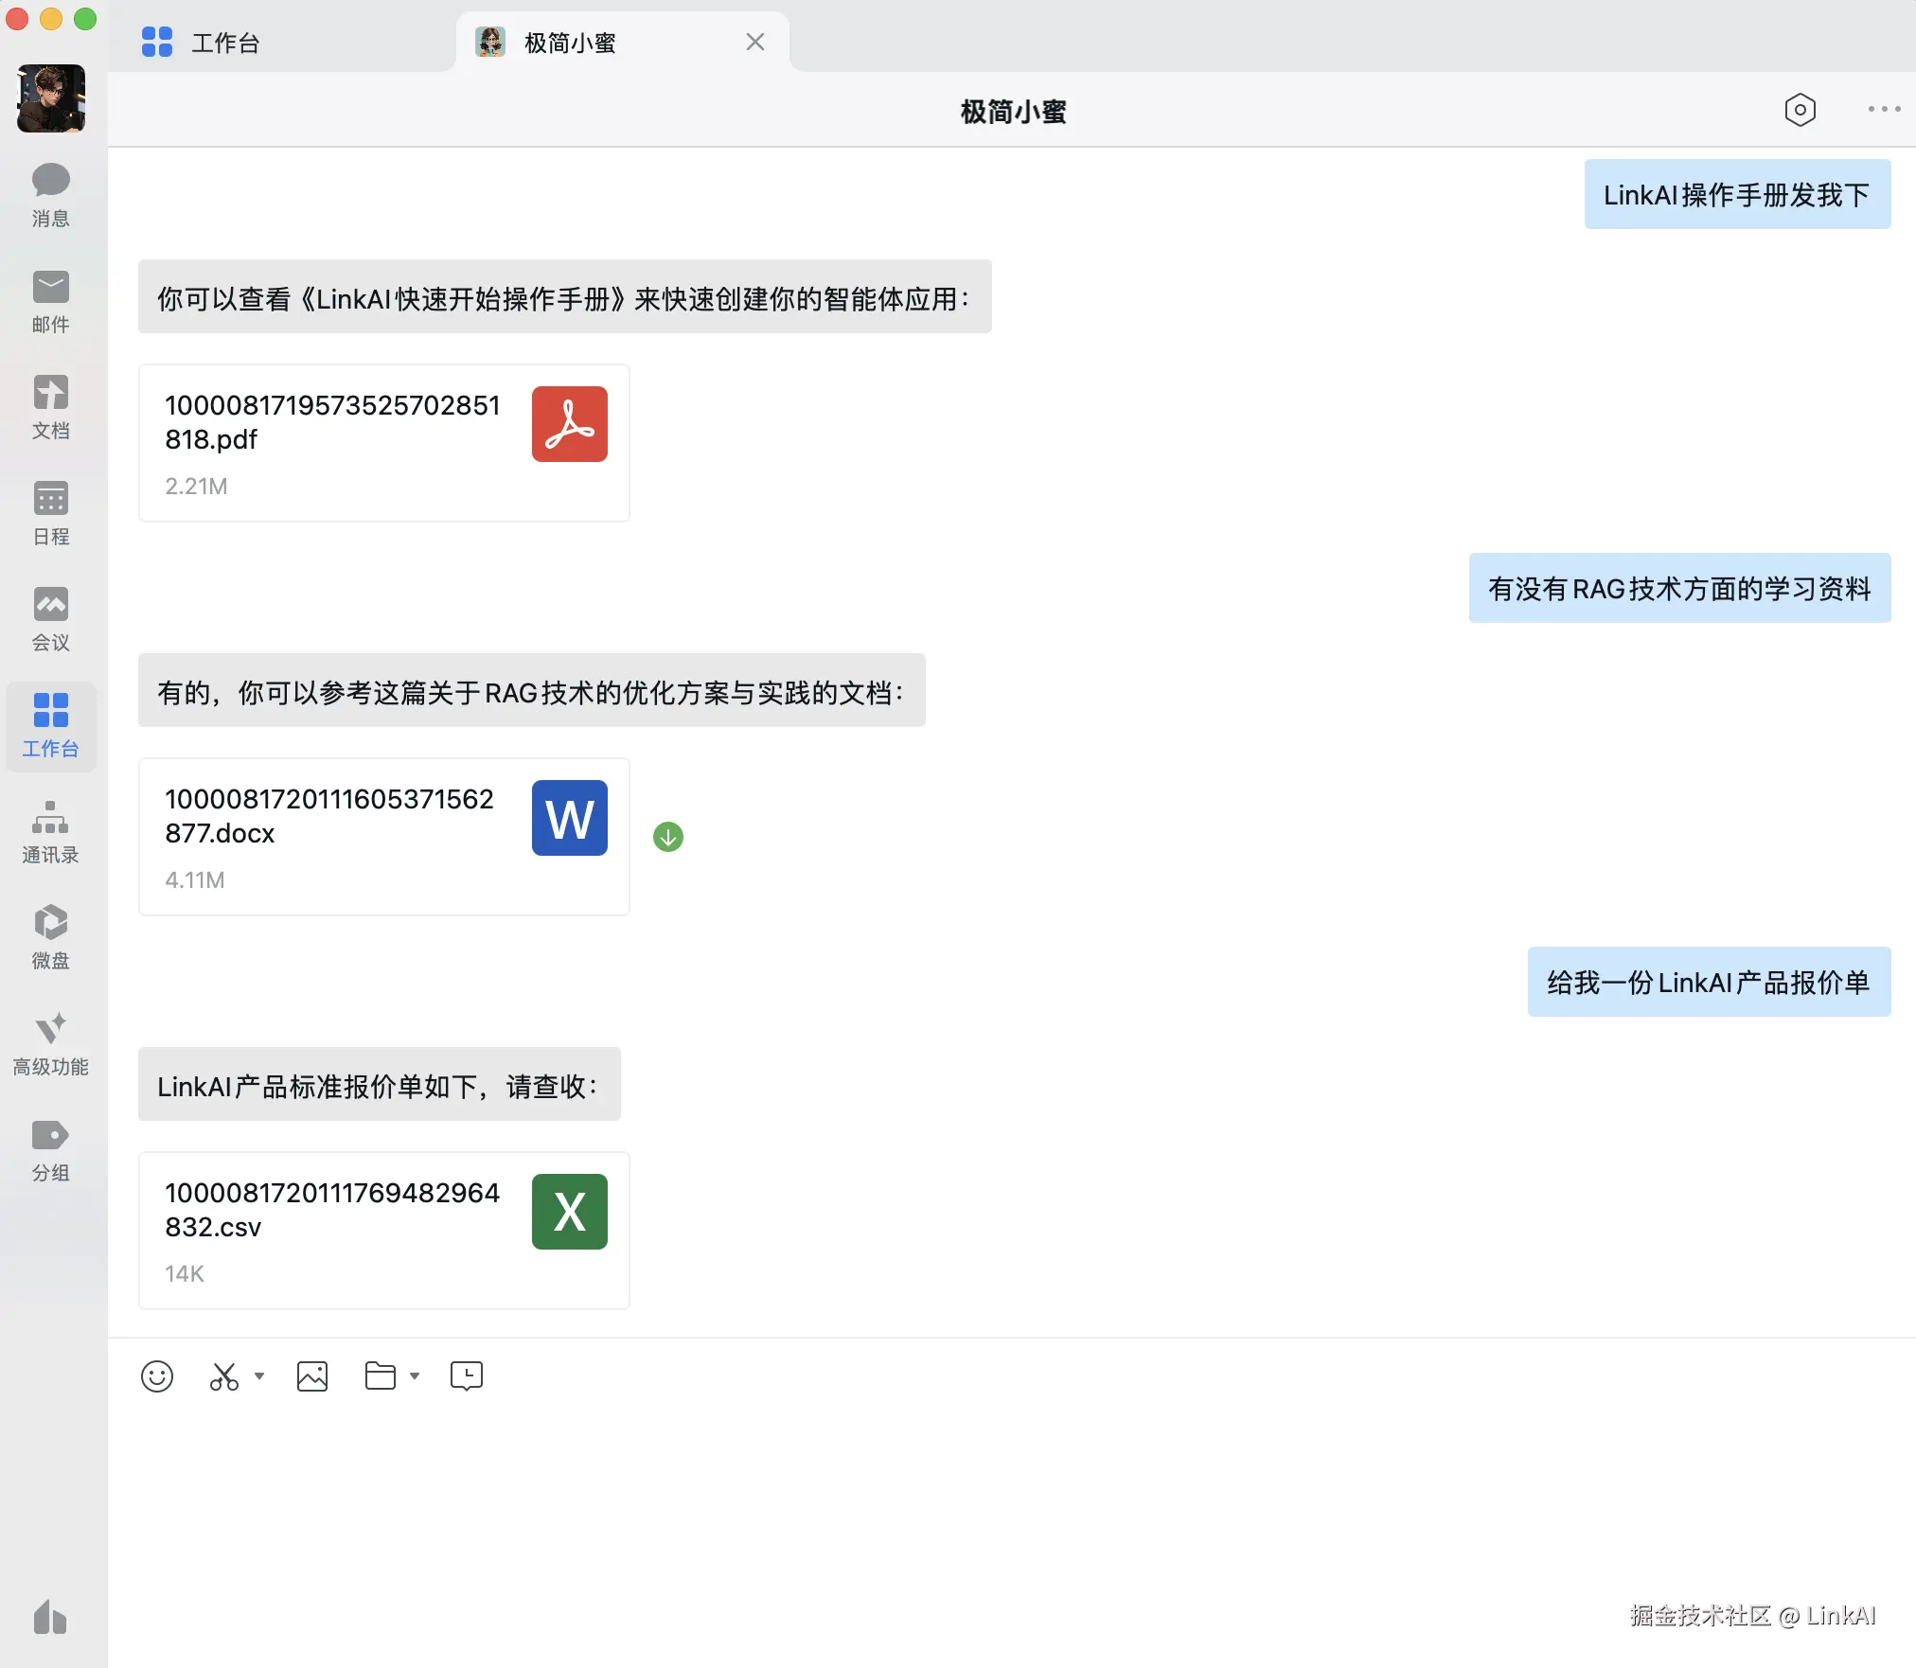Open the PDF file attachment card

click(x=384, y=442)
